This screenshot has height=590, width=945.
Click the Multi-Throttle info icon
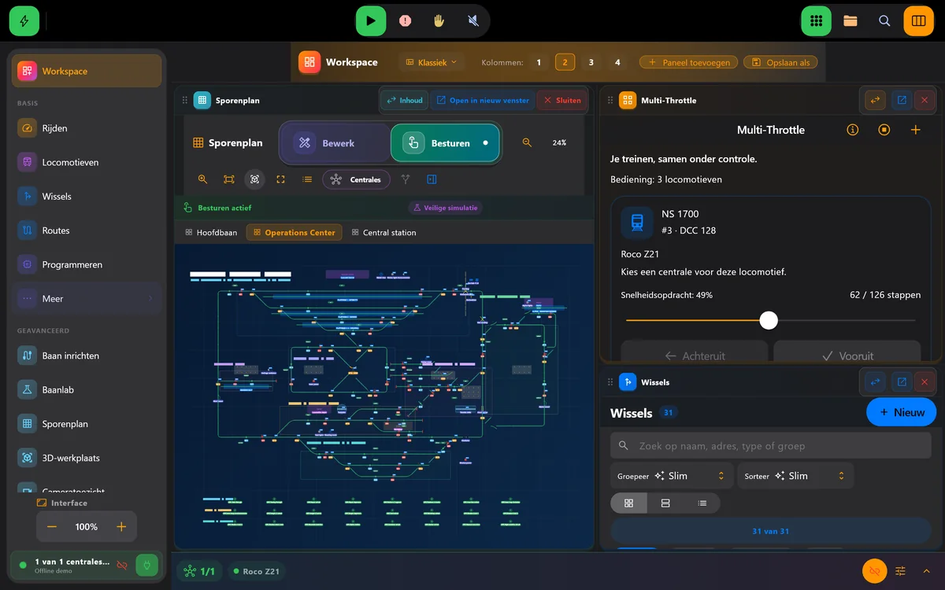click(x=852, y=130)
